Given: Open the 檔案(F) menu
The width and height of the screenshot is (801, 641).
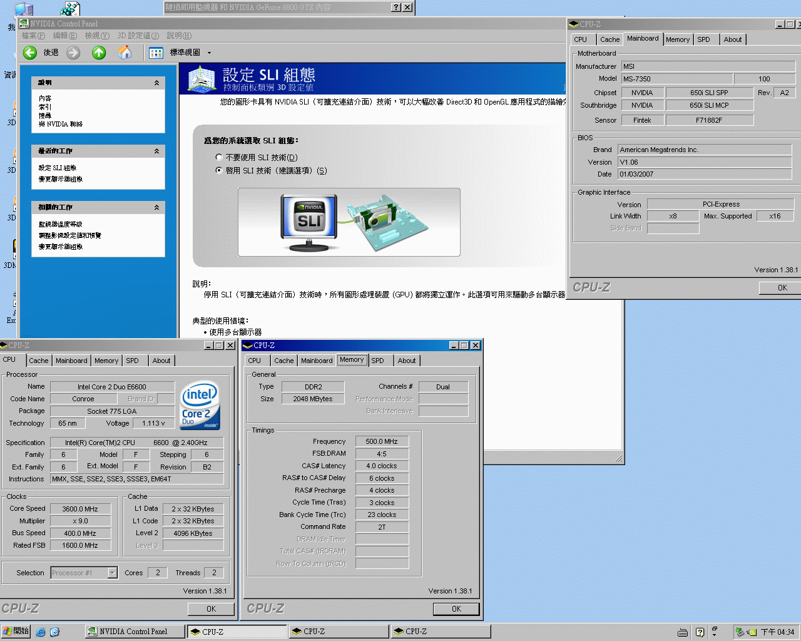Looking at the screenshot, I should (33, 36).
